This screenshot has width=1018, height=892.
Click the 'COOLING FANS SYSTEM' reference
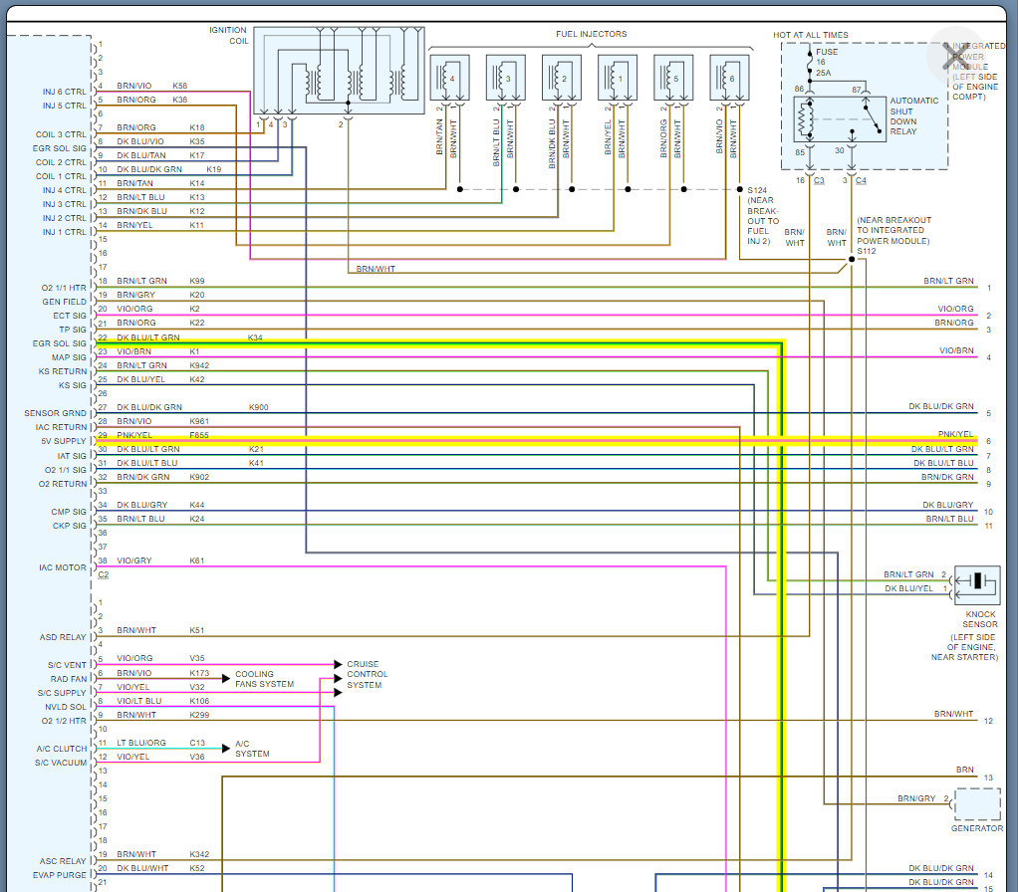coord(264,679)
